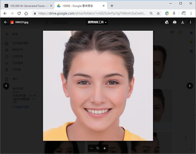This screenshot has height=154, width=196.
Task: Click the browser forward arrow button
Action: [12, 13]
